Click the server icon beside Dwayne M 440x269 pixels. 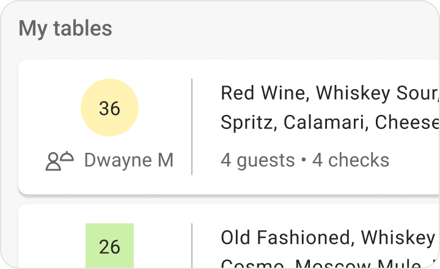(x=59, y=161)
